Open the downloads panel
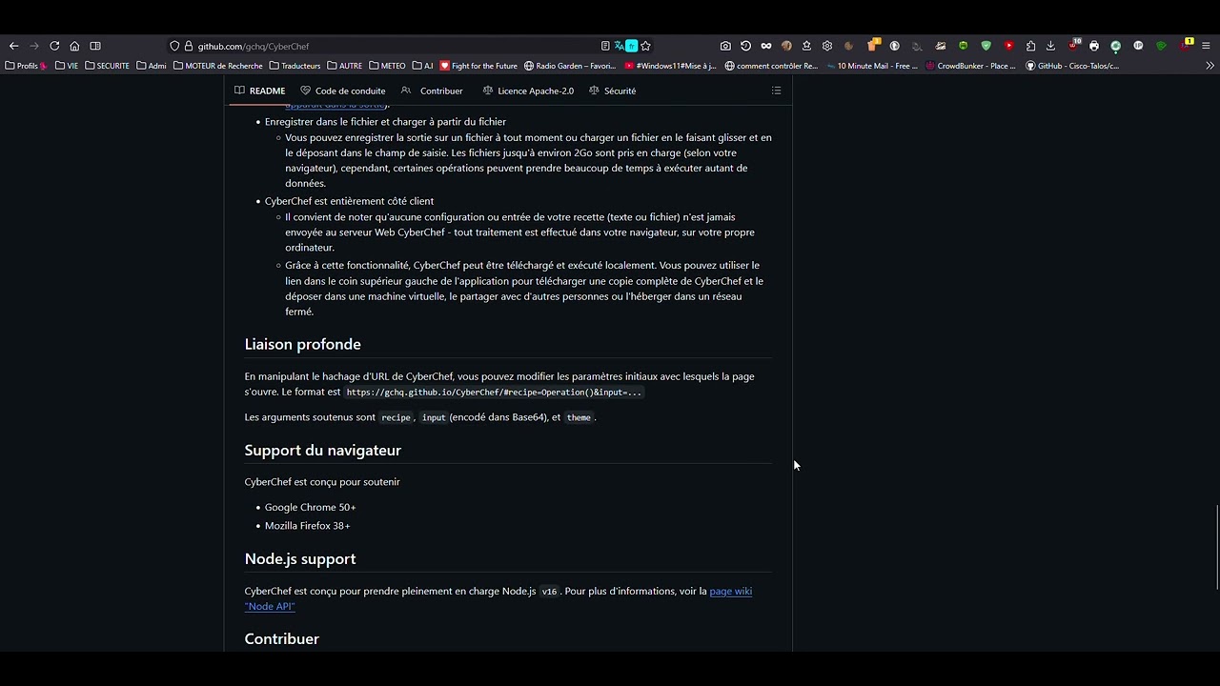Image resolution: width=1220 pixels, height=686 pixels. [x=1050, y=46]
